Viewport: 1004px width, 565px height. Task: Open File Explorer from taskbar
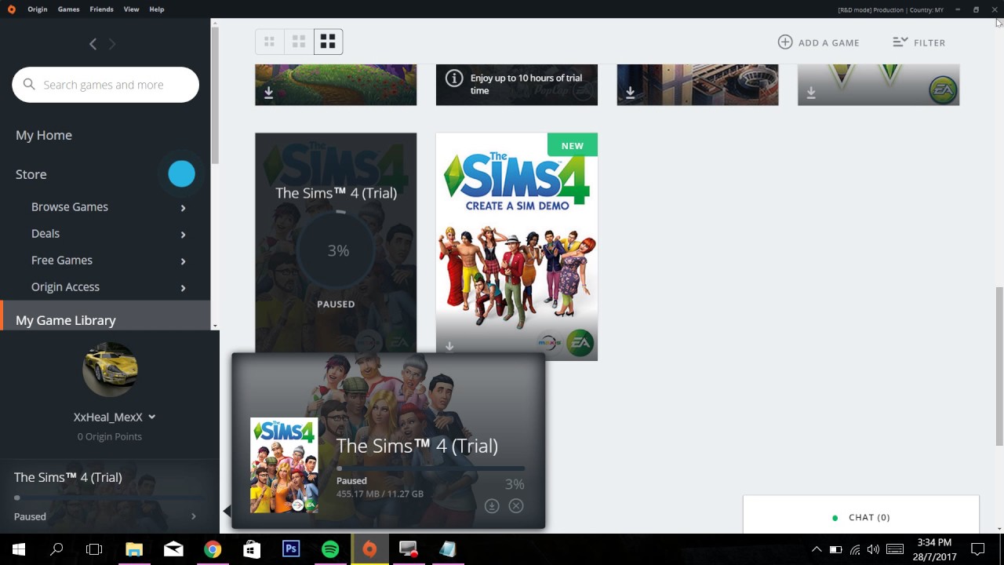tap(134, 549)
